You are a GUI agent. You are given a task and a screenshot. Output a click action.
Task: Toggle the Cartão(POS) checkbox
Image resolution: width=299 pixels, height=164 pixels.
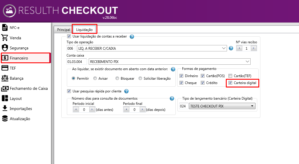pos(203,76)
